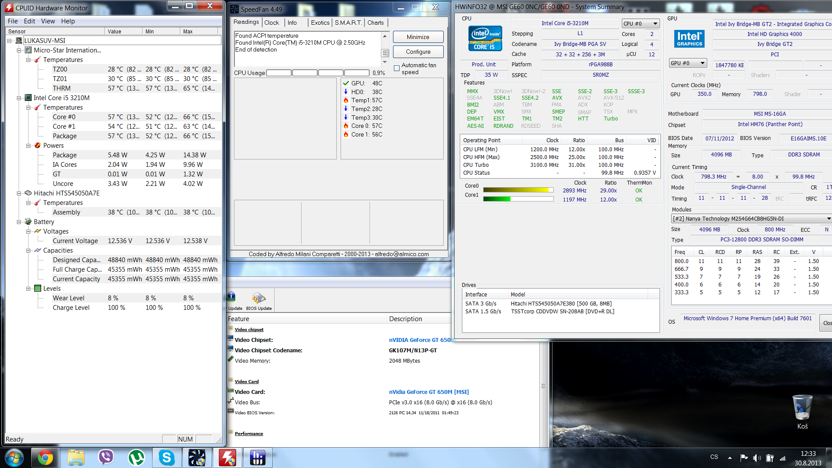Open File menu in HWMonitor
The height and width of the screenshot is (468, 832).
tap(13, 21)
